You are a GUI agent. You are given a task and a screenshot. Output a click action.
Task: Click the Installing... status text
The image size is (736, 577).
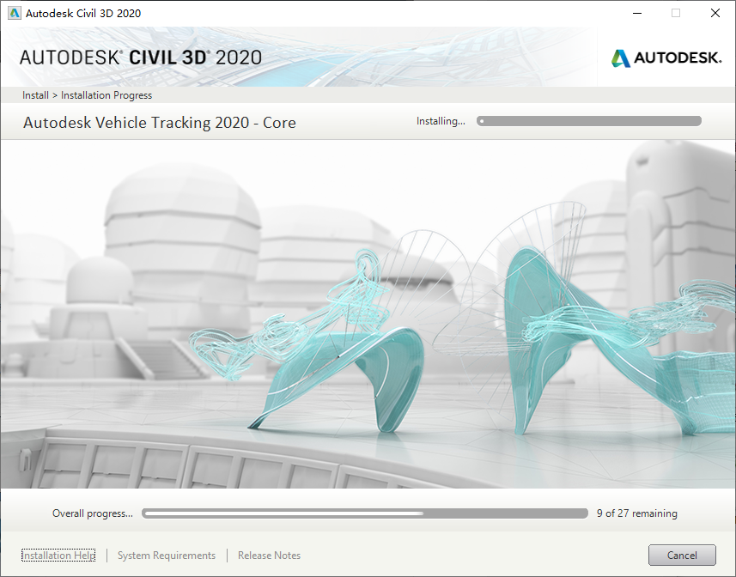pos(441,121)
